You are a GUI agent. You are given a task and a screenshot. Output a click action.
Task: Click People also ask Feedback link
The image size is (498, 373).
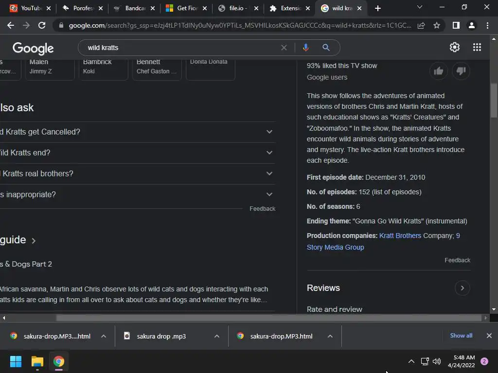[x=262, y=209]
